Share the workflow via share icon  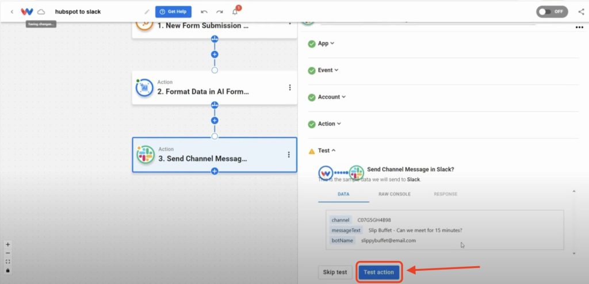[582, 11]
